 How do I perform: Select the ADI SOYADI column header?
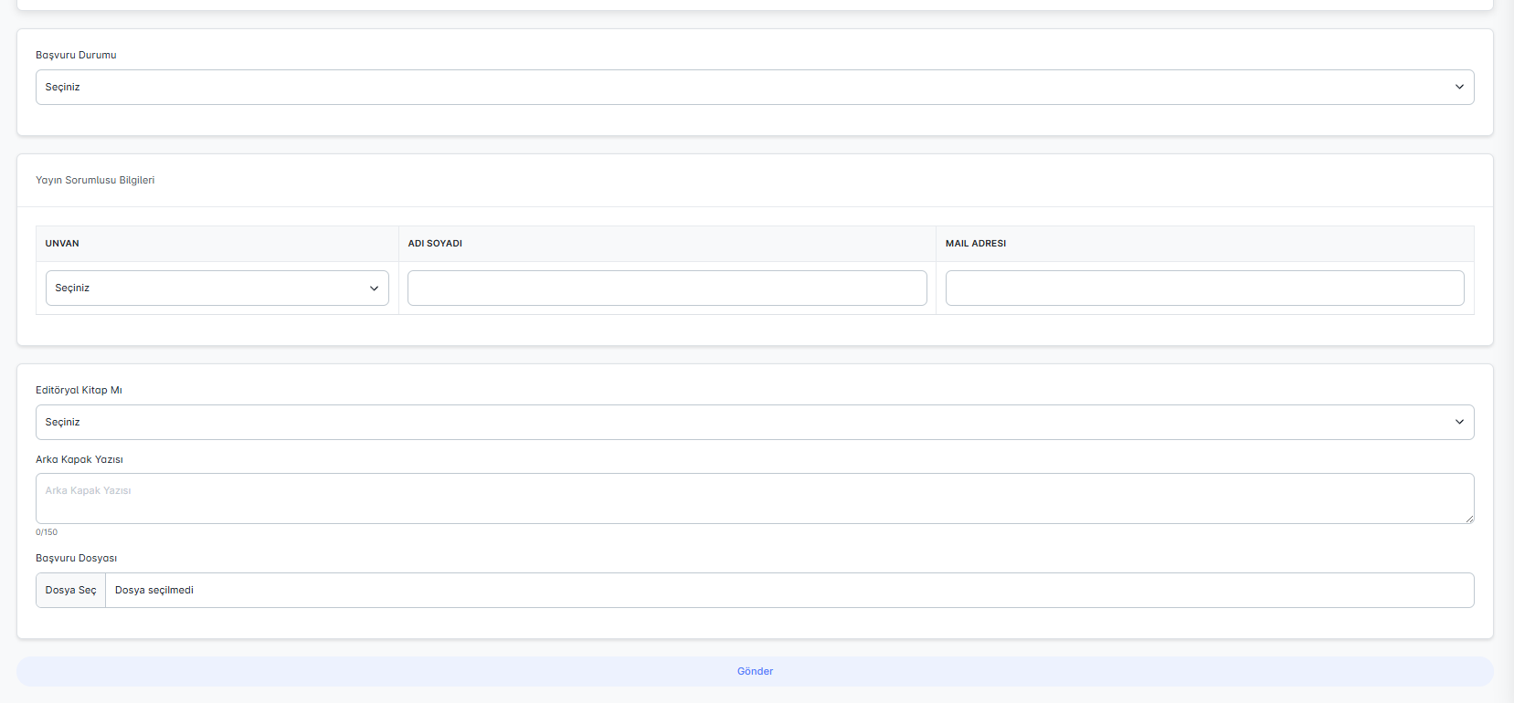tap(435, 244)
